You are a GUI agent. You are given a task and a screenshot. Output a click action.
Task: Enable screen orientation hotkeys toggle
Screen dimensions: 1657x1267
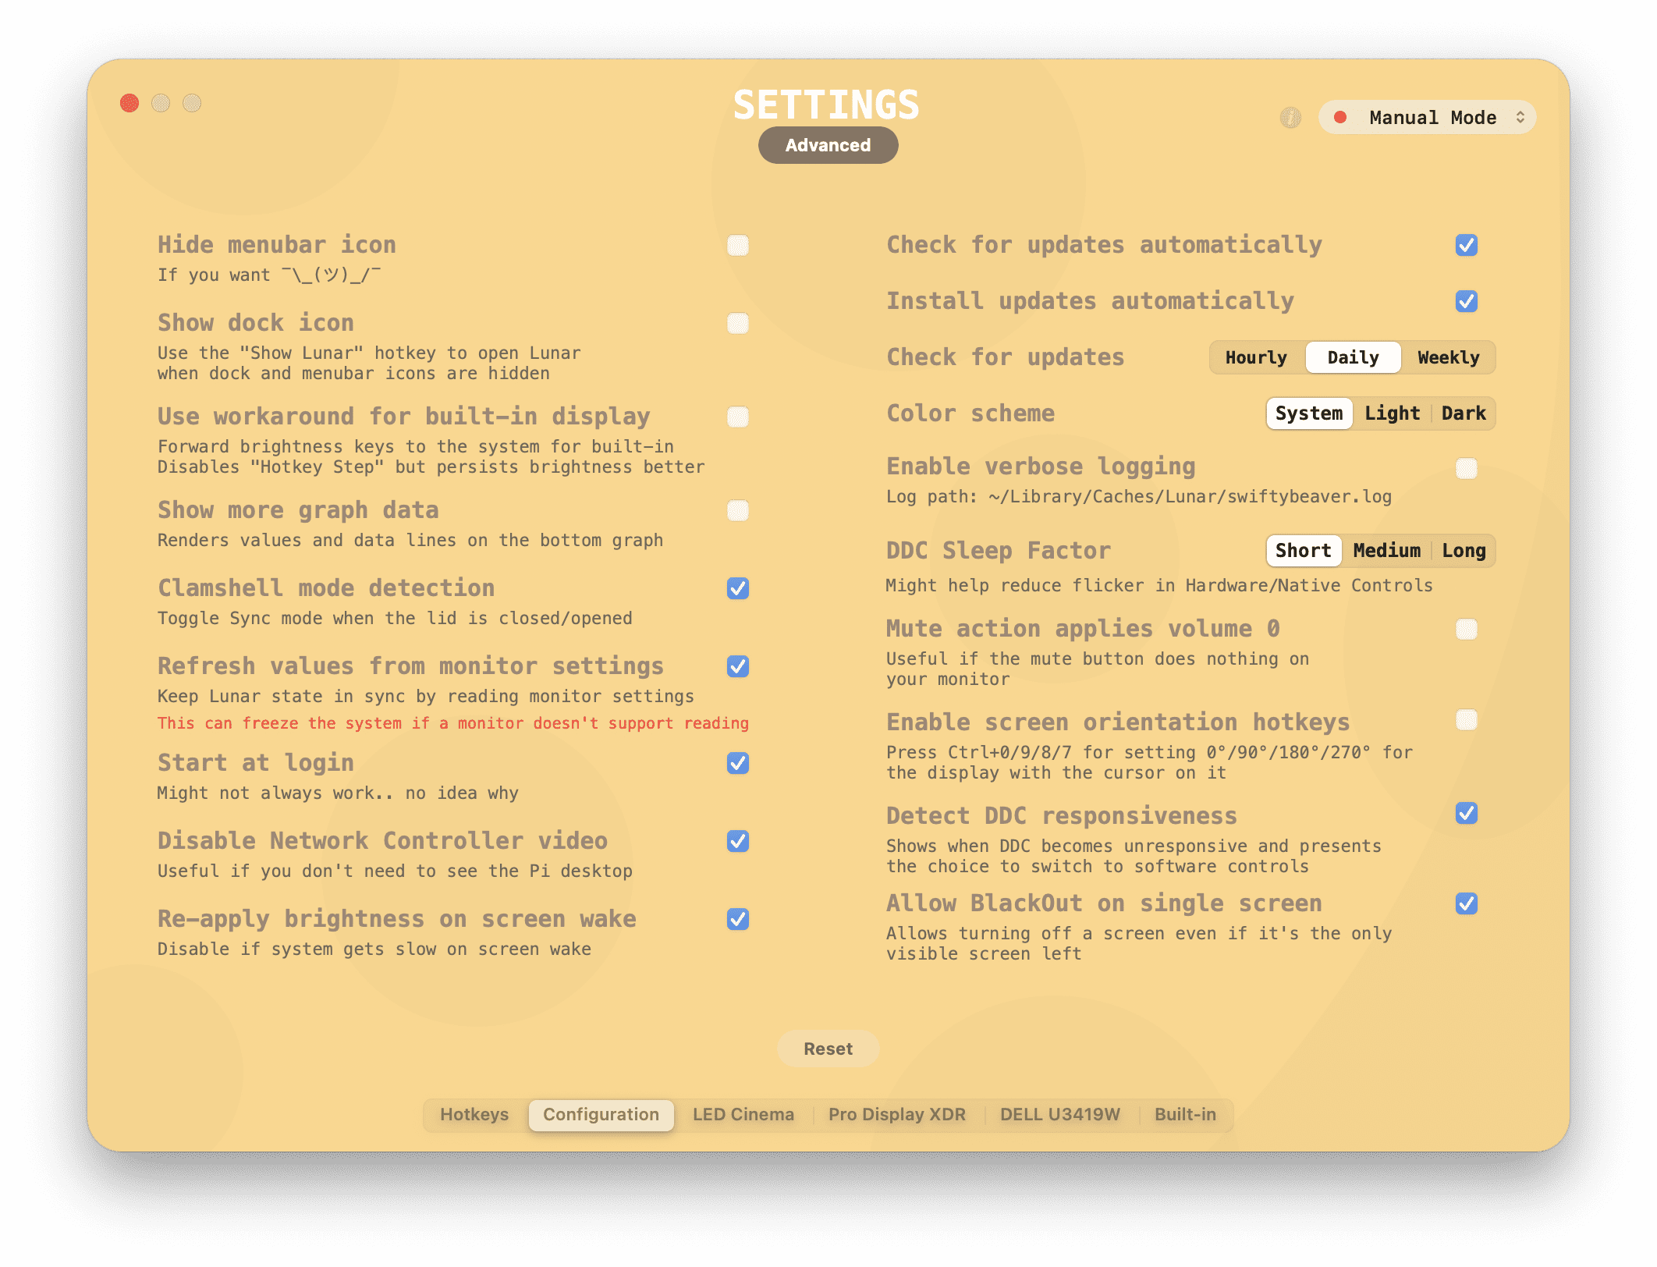(x=1465, y=722)
